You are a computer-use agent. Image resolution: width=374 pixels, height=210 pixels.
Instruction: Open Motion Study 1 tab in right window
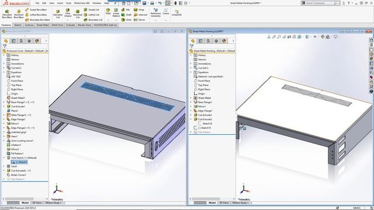point(240,203)
